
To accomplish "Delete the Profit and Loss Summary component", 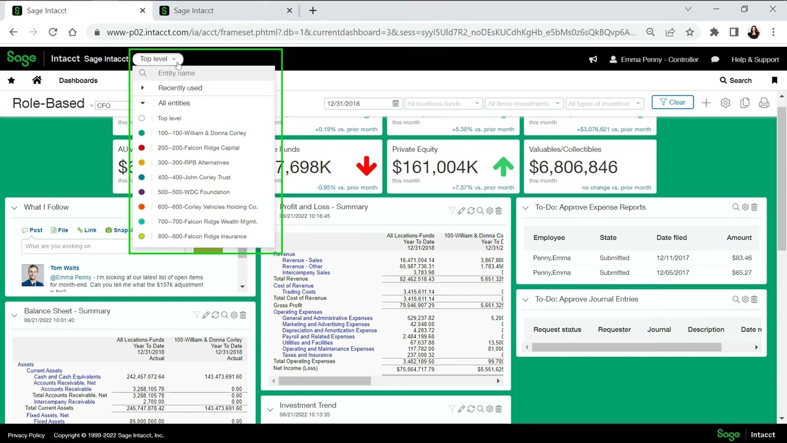I will point(499,211).
